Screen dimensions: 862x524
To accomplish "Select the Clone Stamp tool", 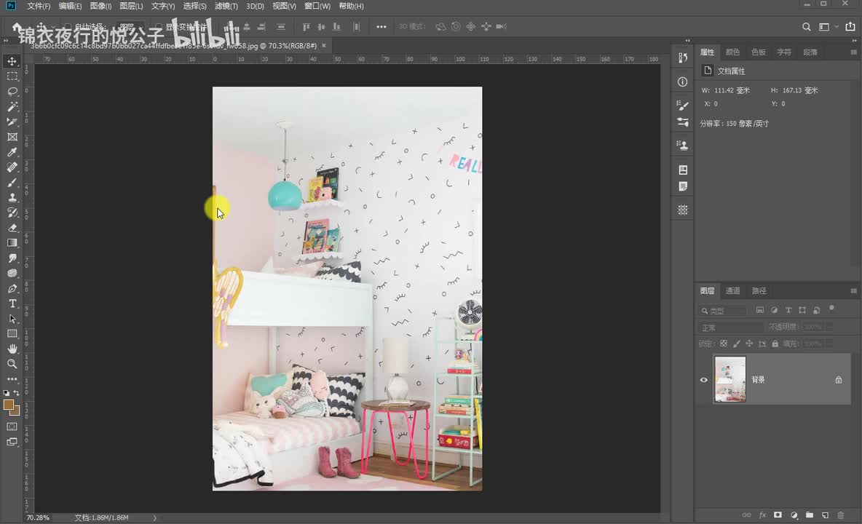I will 12,197.
